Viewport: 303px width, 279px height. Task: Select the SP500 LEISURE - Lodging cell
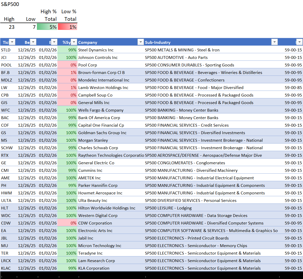211,208
